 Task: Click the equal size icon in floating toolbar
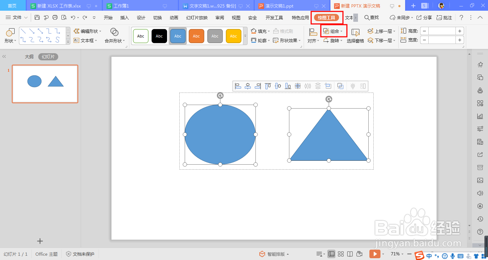pyautogui.click(x=328, y=86)
